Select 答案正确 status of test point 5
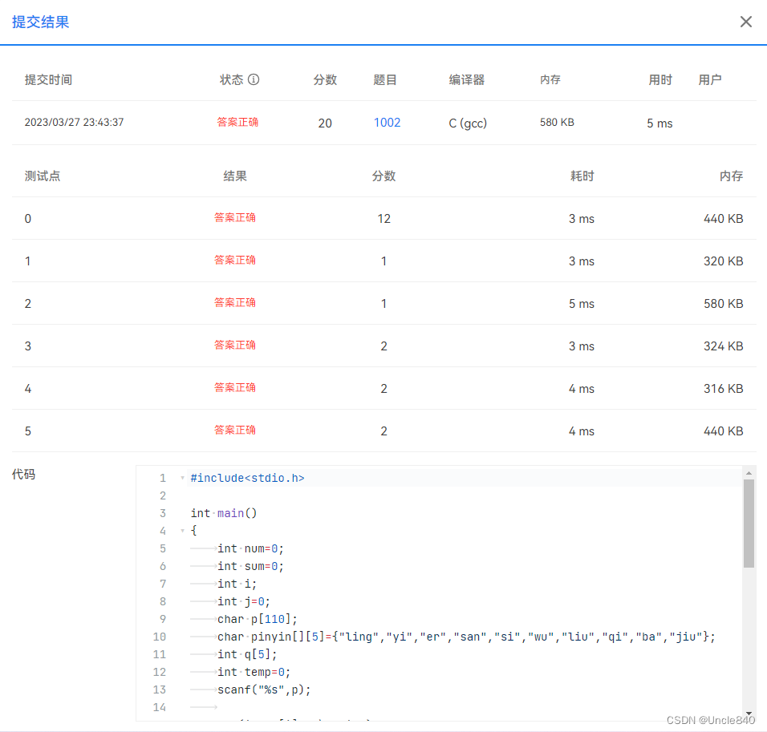767x732 pixels. click(x=234, y=431)
